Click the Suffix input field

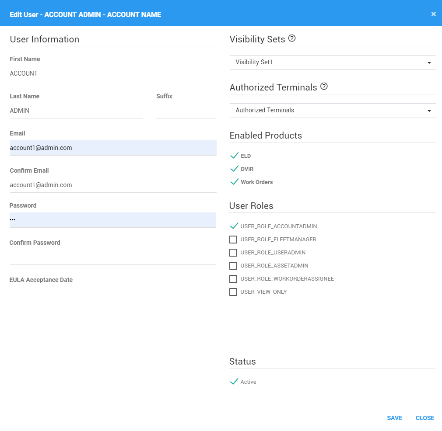pyautogui.click(x=186, y=111)
